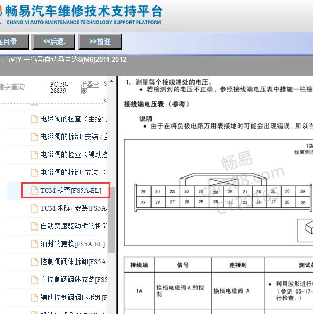The height and width of the screenshot is (314, 313).
Task: Click the 关键字查询 keyword search field
Action: tap(12, 87)
